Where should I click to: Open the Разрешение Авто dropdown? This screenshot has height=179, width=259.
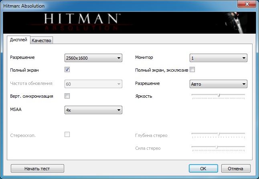(219, 84)
